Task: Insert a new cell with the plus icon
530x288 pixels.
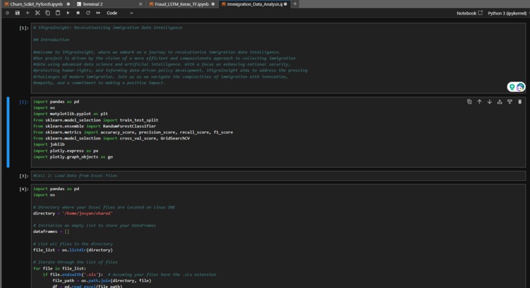Action: tap(28, 13)
